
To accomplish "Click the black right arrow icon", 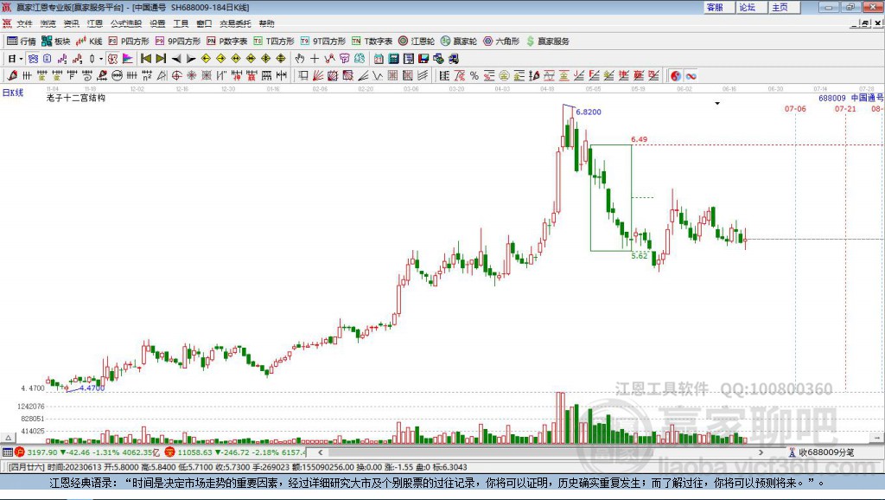I will click(191, 59).
